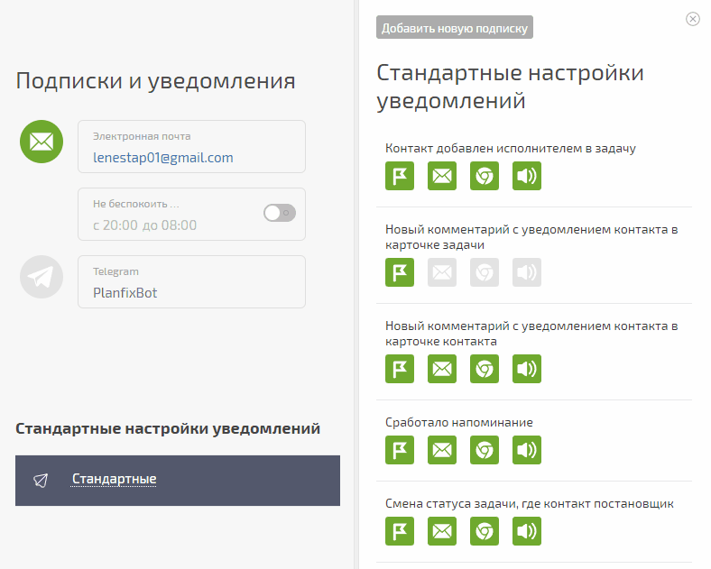Image resolution: width=711 pixels, height=569 pixels.
Task: Toggle Planfix flag for comment in карточке контакта
Action: coord(400,369)
